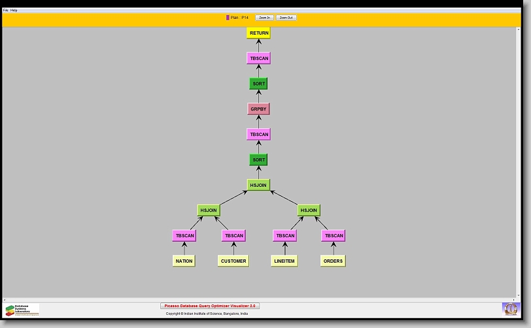This screenshot has width=531, height=328.
Task: Click the upper SORT node below TBSCAN
Action: (258, 84)
